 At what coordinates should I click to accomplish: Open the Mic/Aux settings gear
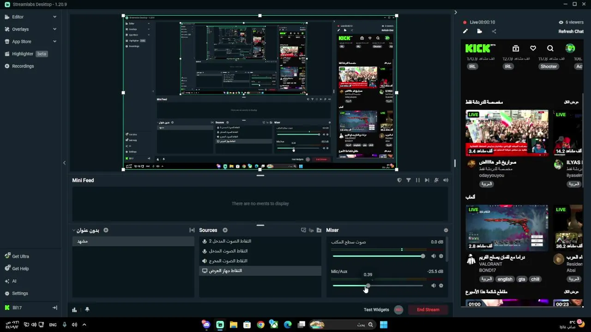441,285
